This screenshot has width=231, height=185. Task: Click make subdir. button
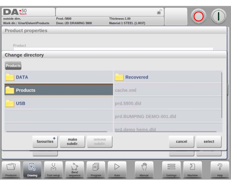[x=72, y=141]
